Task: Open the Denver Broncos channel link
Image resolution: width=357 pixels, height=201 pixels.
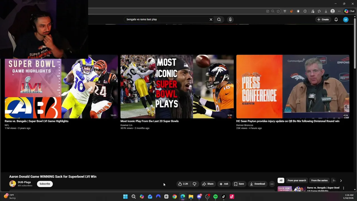Action: point(245,125)
